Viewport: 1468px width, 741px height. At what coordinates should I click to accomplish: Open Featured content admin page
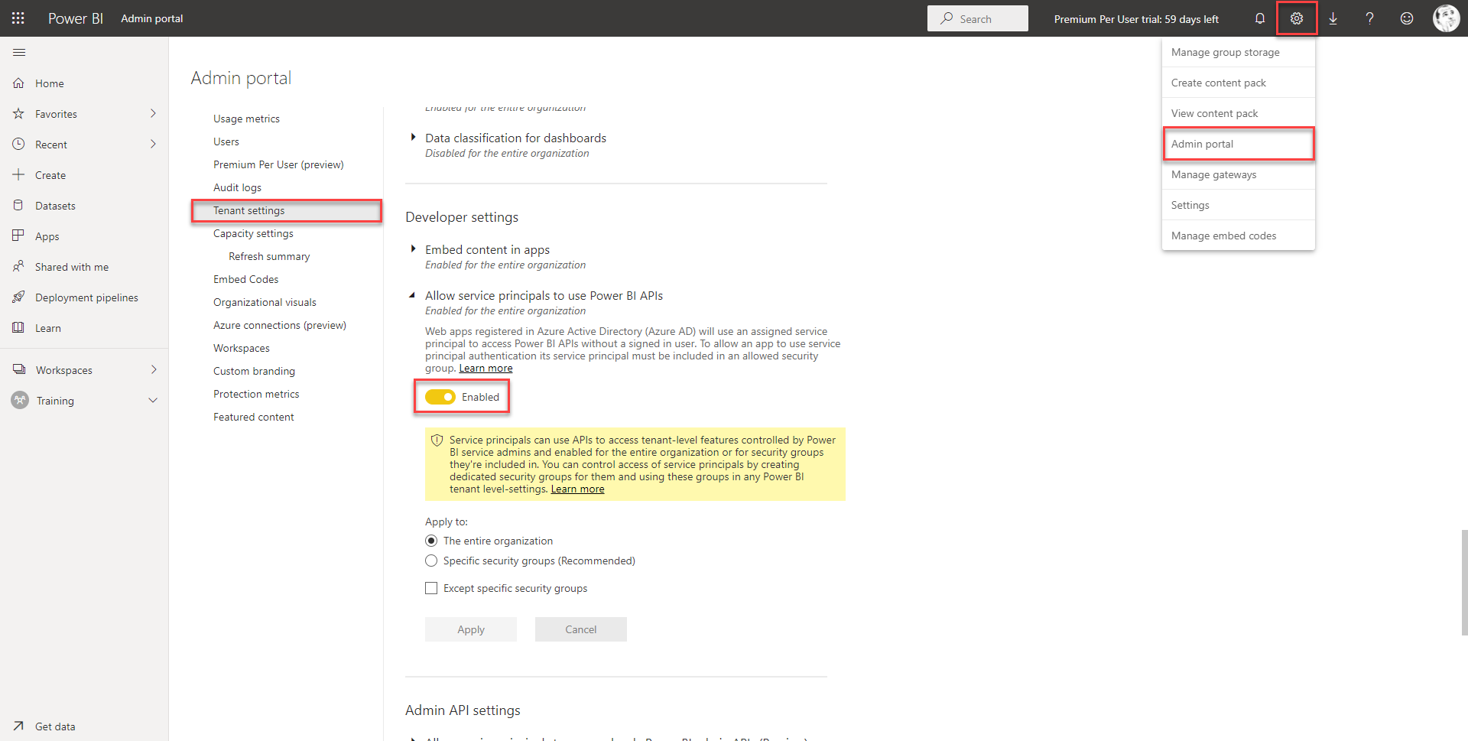pos(254,417)
